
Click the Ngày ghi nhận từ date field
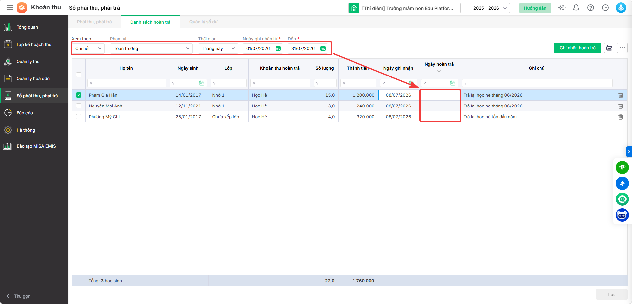(258, 48)
